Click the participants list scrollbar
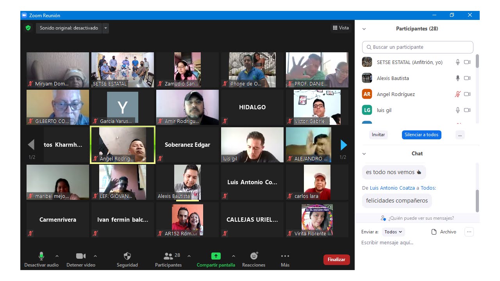Viewport: 500px width, 281px height. point(477,62)
